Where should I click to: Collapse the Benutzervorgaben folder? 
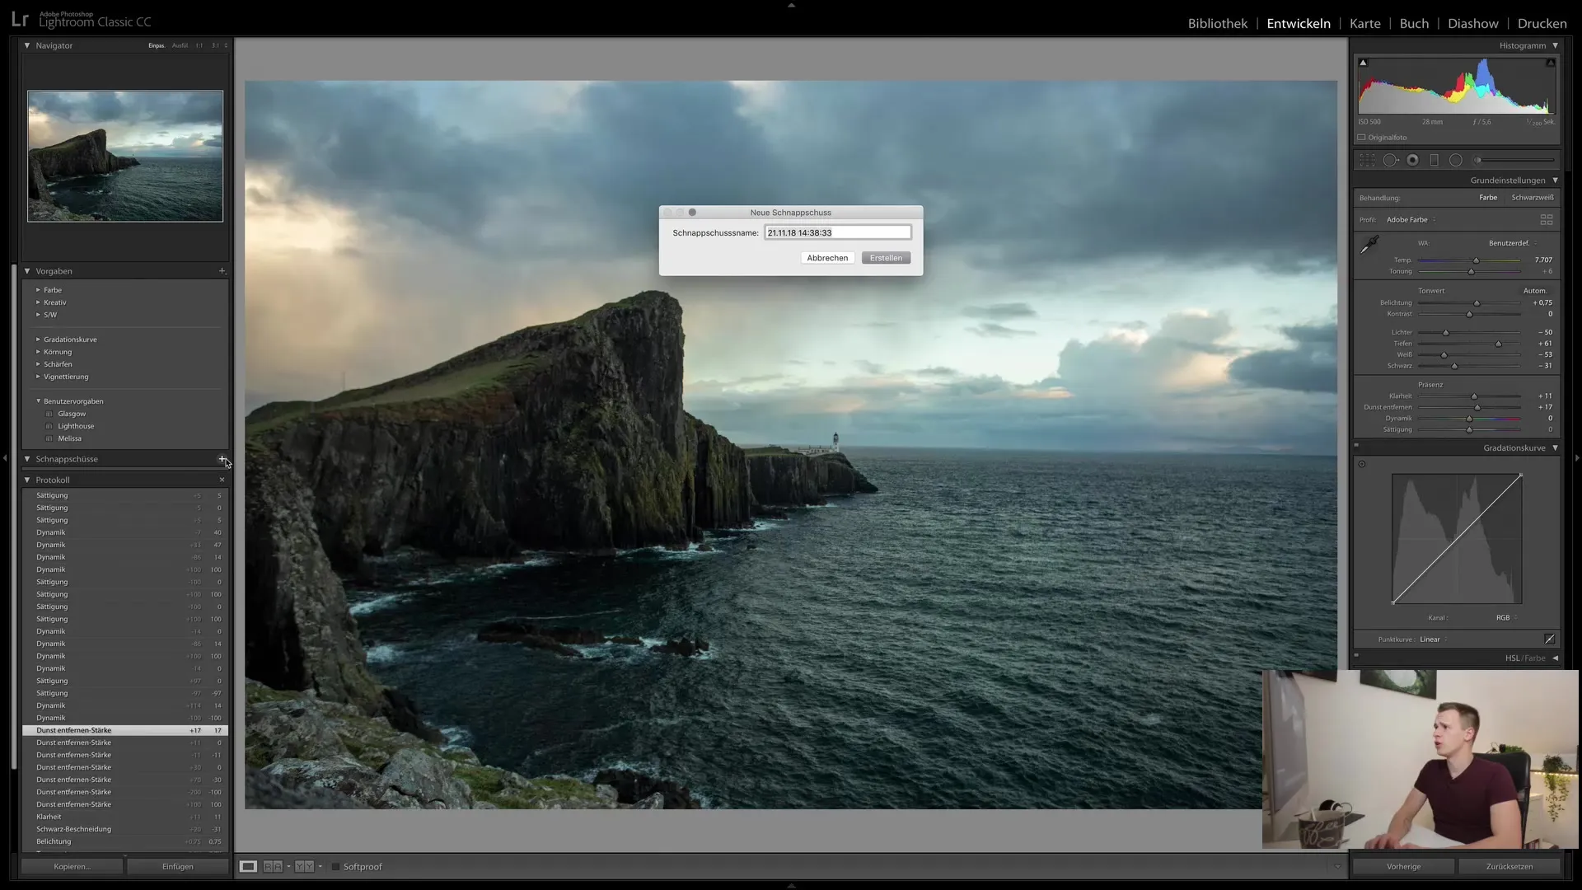(x=38, y=401)
